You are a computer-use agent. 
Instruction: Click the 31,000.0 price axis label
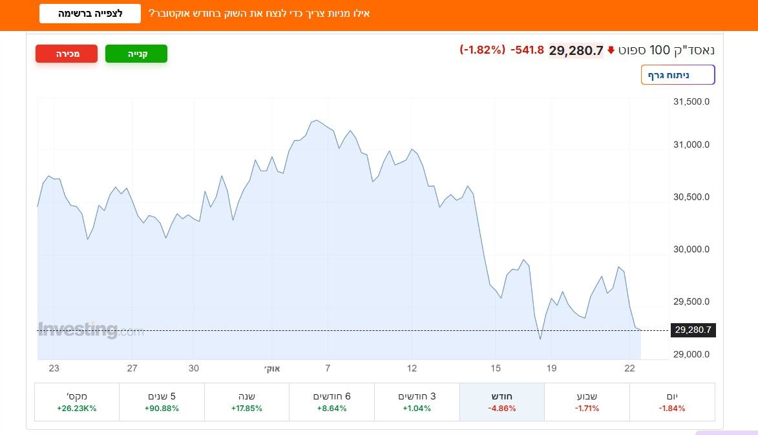click(691, 145)
